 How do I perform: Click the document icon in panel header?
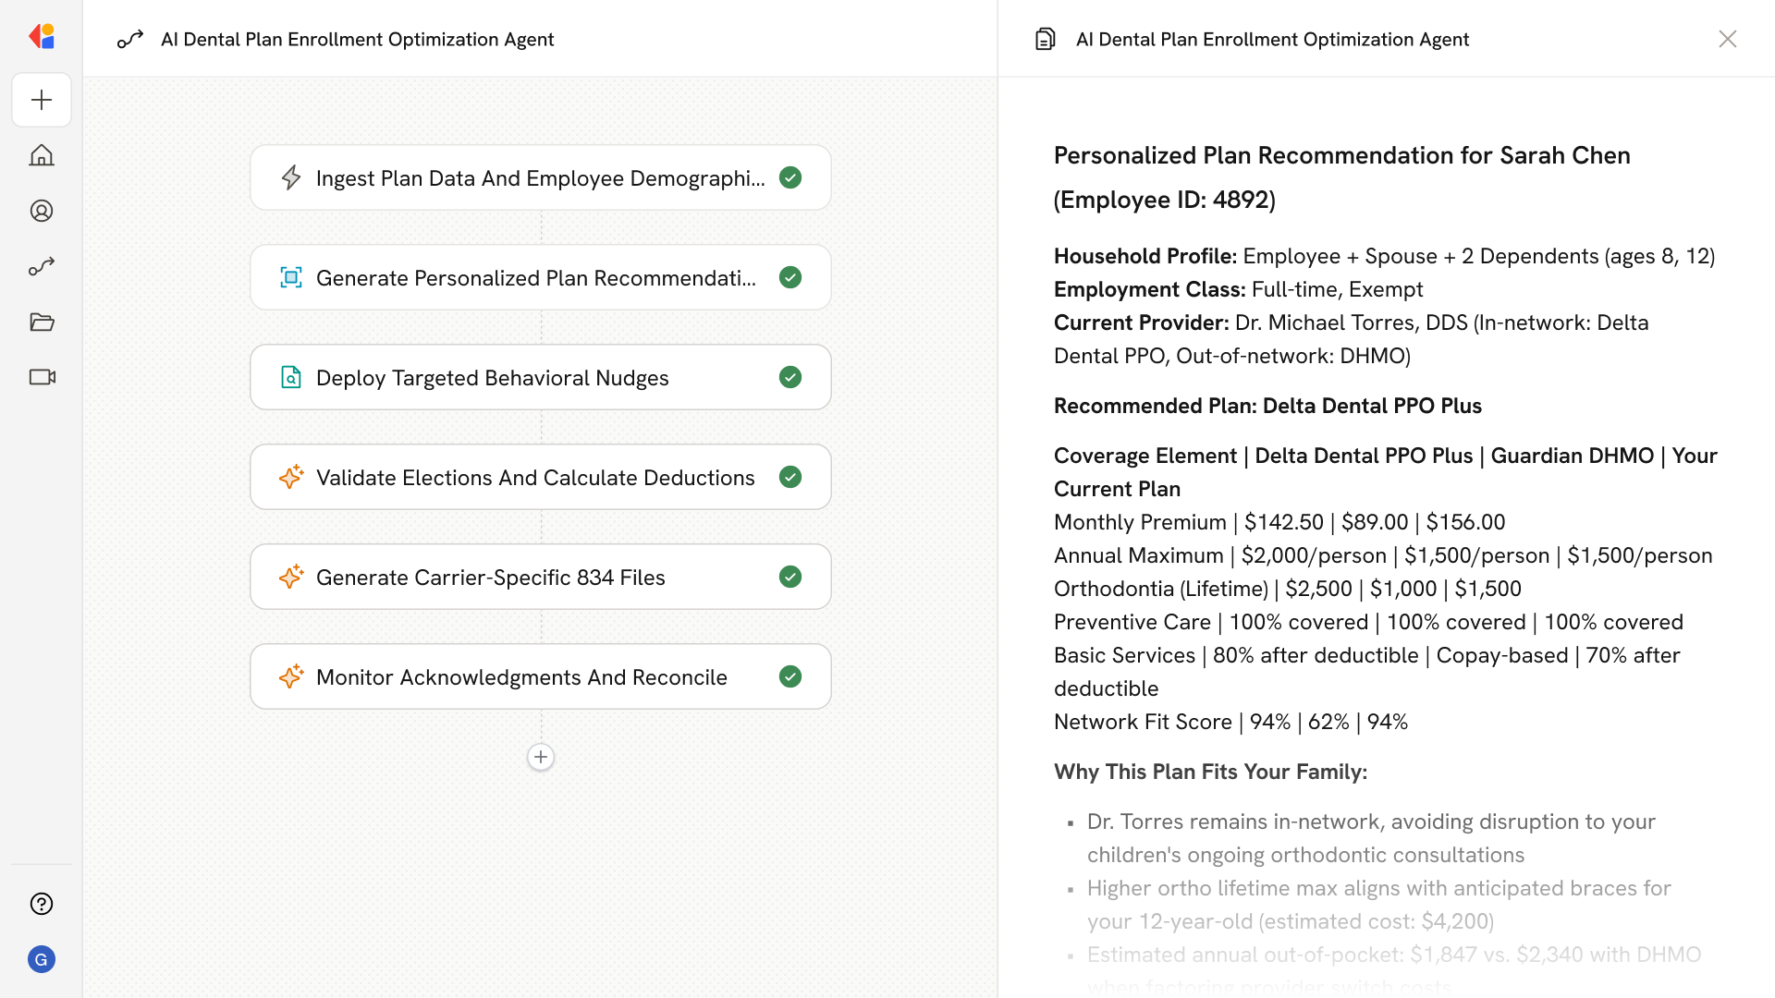click(1046, 39)
